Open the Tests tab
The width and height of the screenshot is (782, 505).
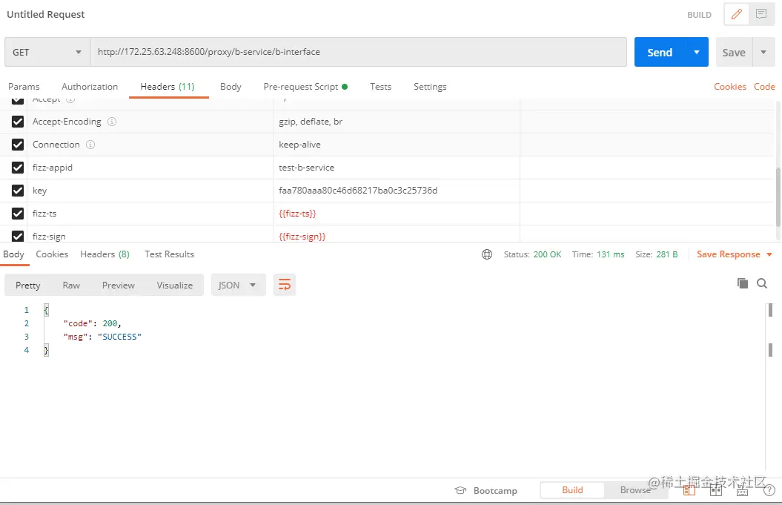pyautogui.click(x=380, y=86)
